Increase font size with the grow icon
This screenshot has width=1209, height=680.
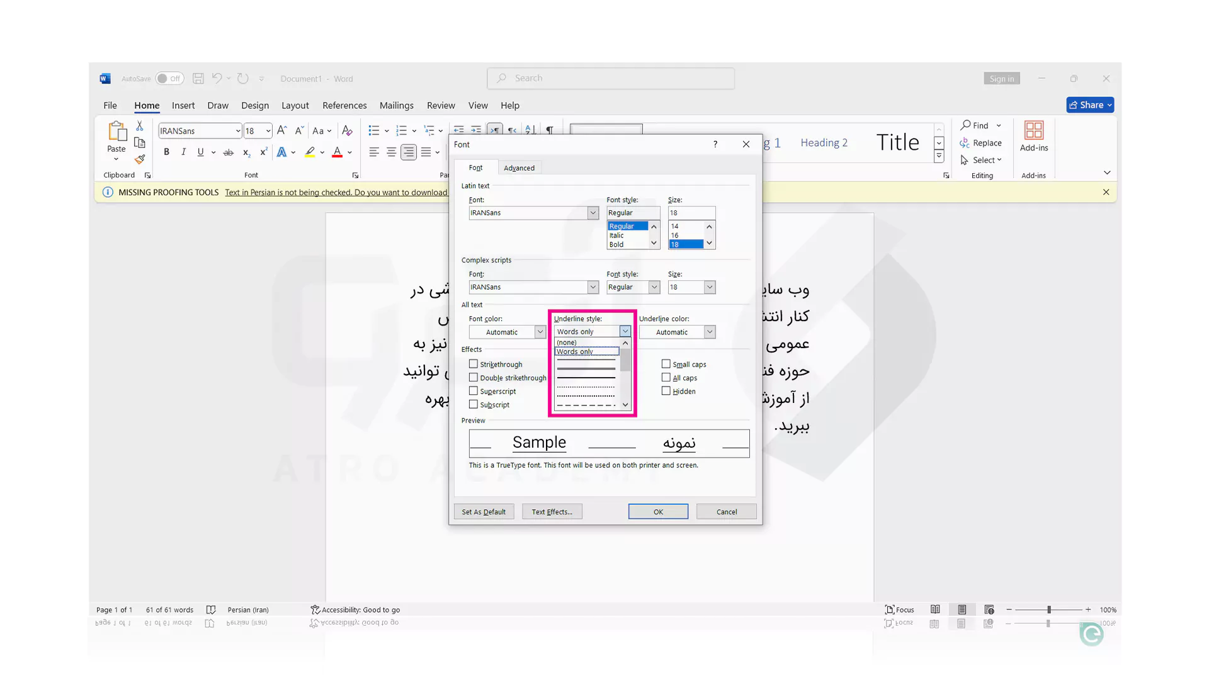[281, 130]
